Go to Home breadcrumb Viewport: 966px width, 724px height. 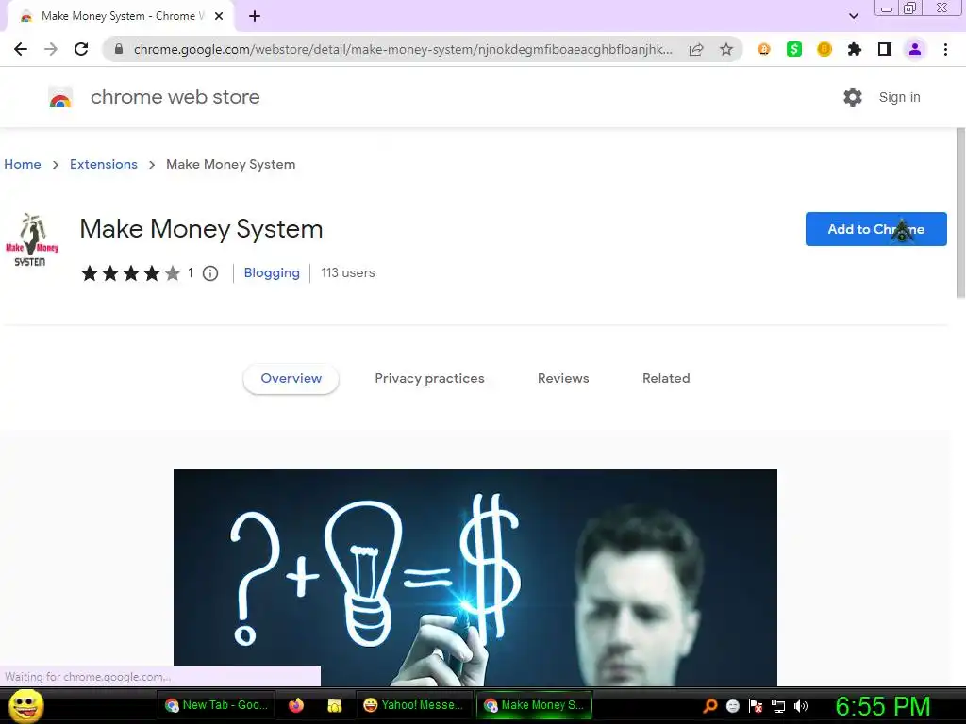[23, 164]
